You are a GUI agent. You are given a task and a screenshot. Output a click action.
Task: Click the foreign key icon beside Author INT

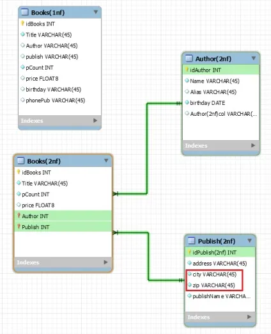pyautogui.click(x=19, y=216)
